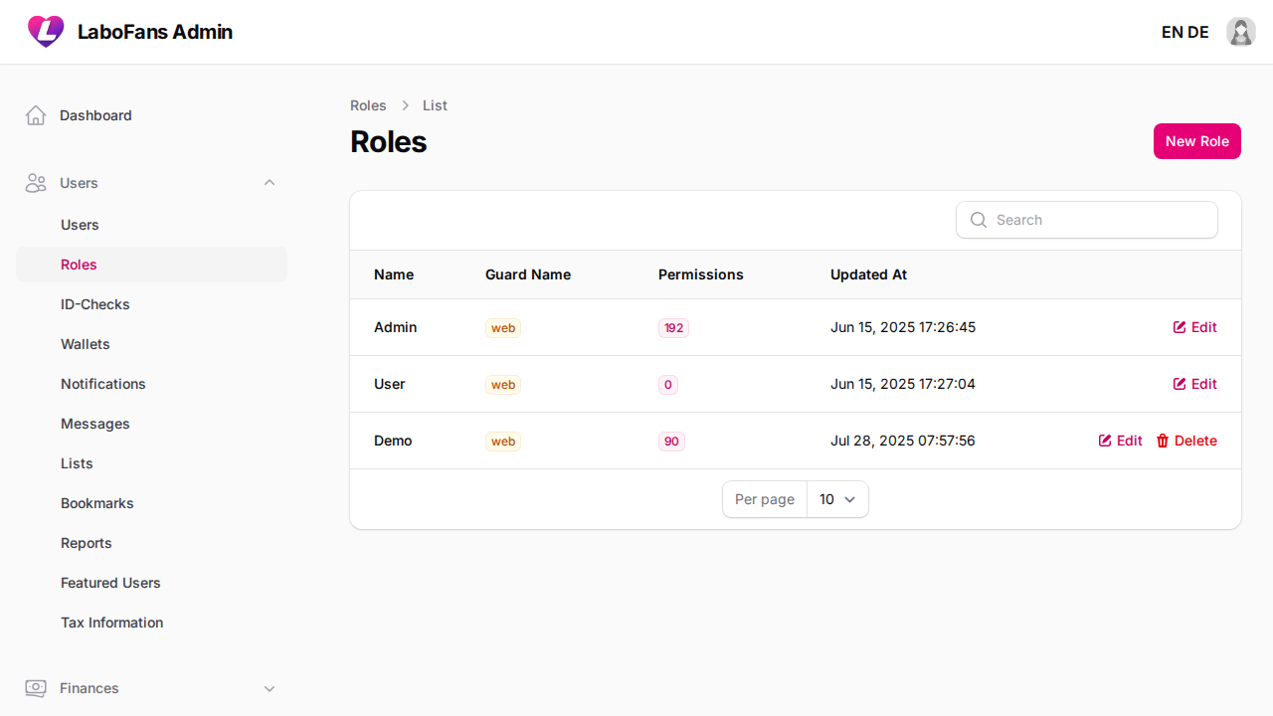
Task: Click the Demo role name cell
Action: pyautogui.click(x=393, y=441)
